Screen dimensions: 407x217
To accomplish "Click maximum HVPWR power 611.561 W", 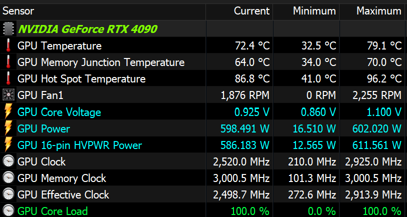I will [377, 145].
